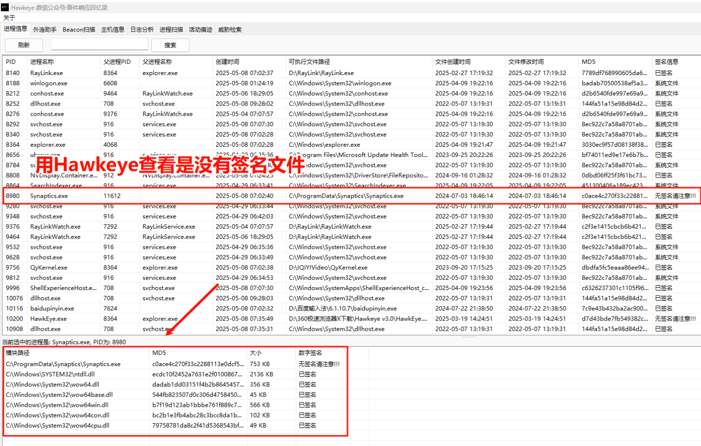Viewport: 701px width, 446px height.
Task: Select the Synaptics.exe module row in lower table
Action: (186, 364)
